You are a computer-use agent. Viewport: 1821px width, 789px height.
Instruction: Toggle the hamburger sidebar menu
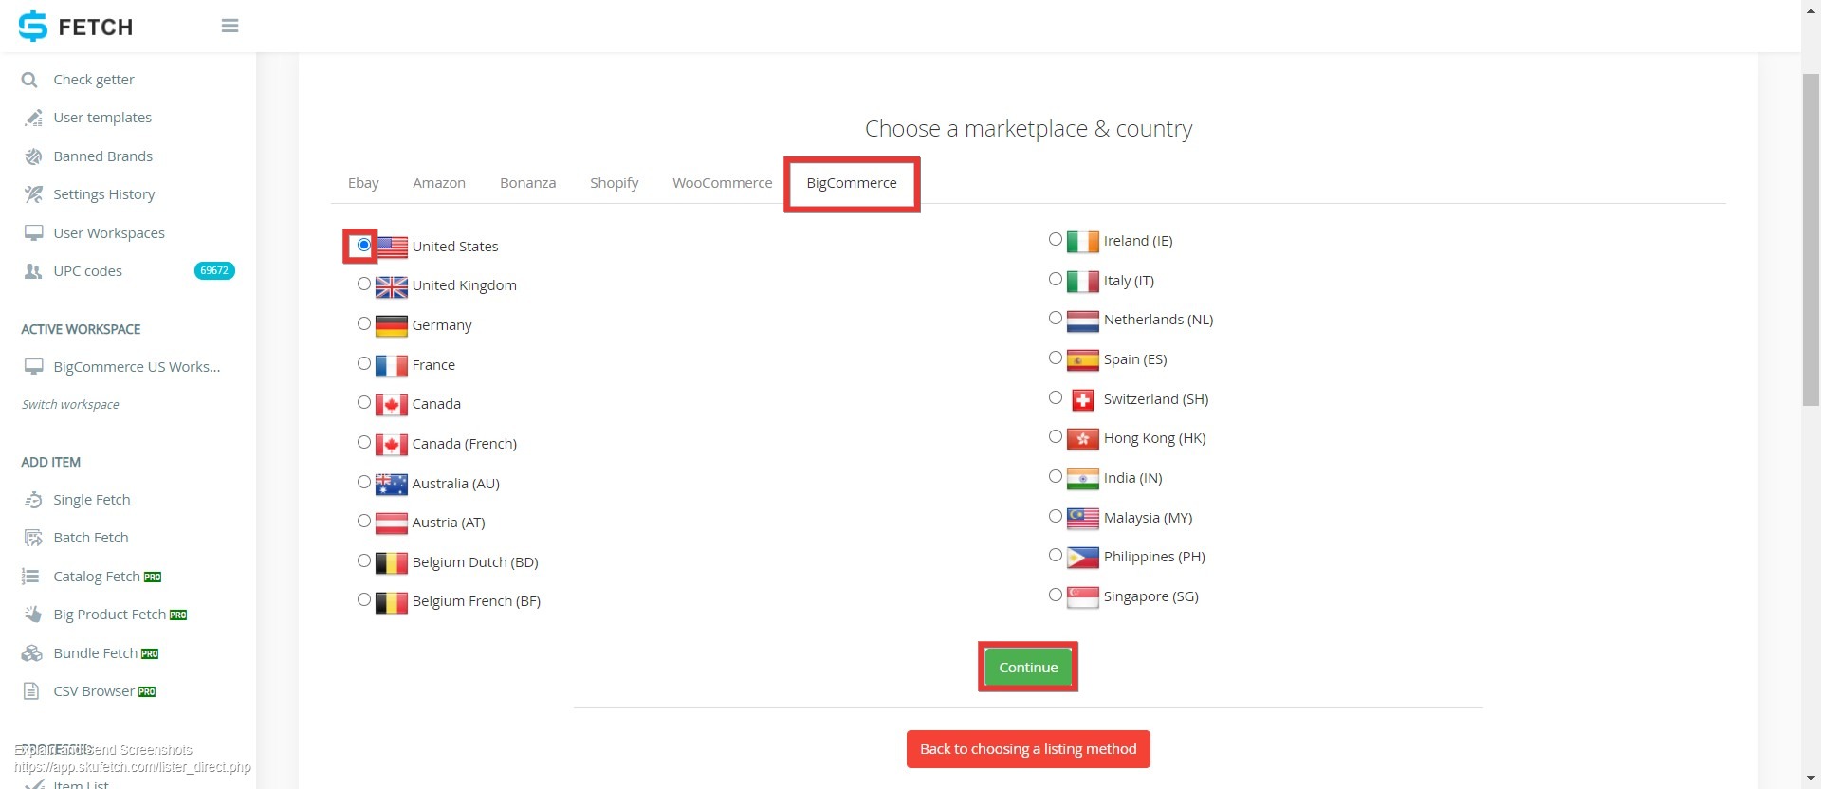click(230, 26)
